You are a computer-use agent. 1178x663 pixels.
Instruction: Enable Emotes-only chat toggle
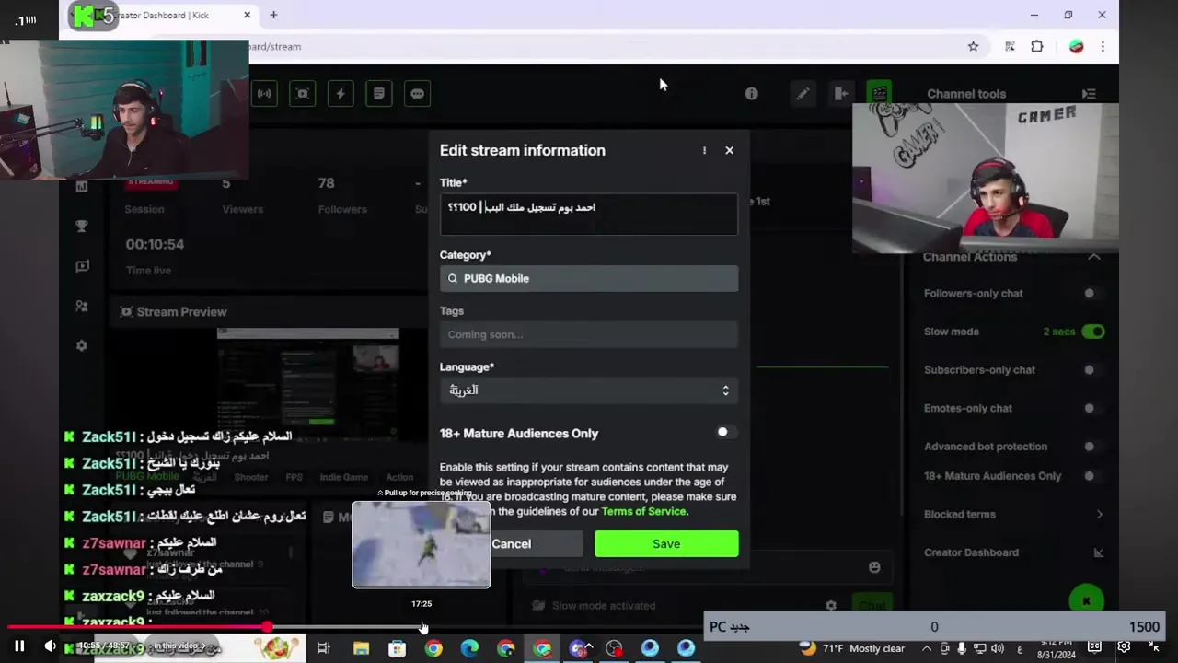pos(1091,408)
